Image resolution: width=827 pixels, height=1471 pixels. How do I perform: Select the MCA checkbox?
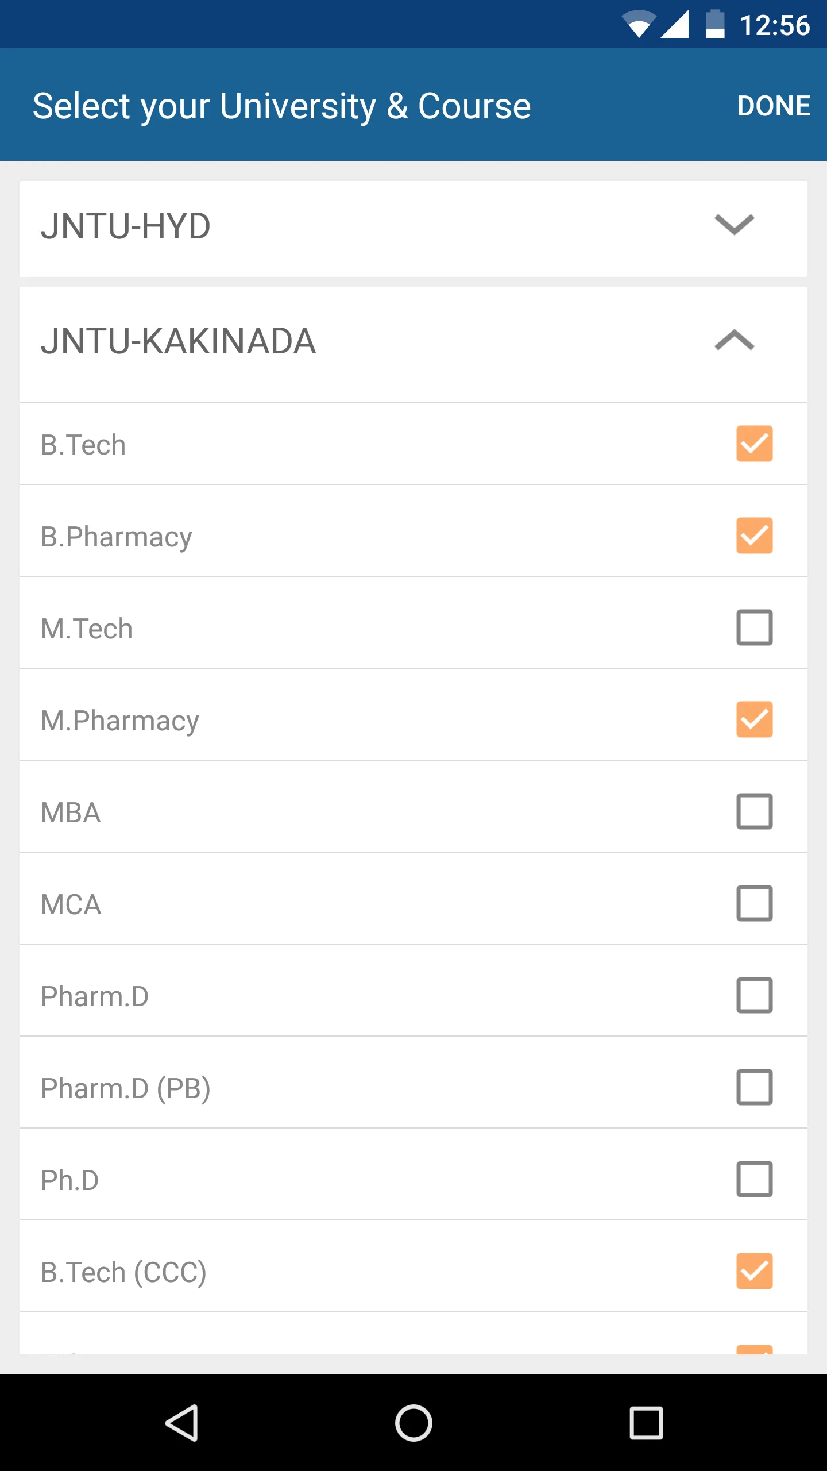pyautogui.click(x=754, y=903)
